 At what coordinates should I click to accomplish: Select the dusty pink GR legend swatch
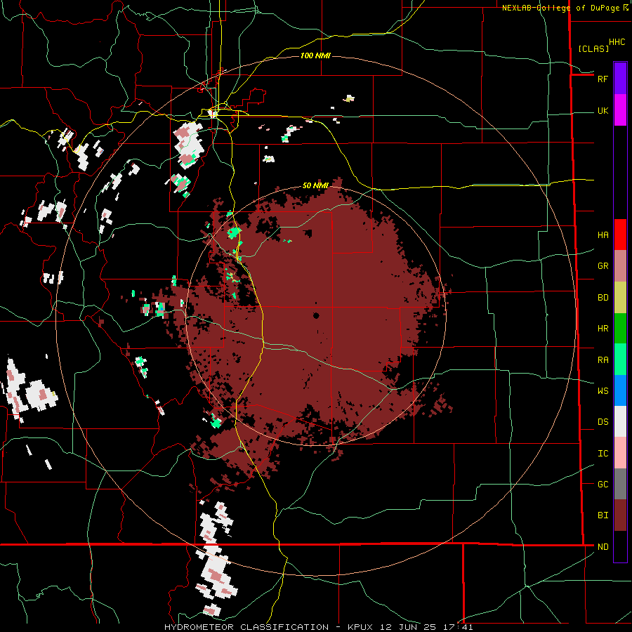pos(620,266)
